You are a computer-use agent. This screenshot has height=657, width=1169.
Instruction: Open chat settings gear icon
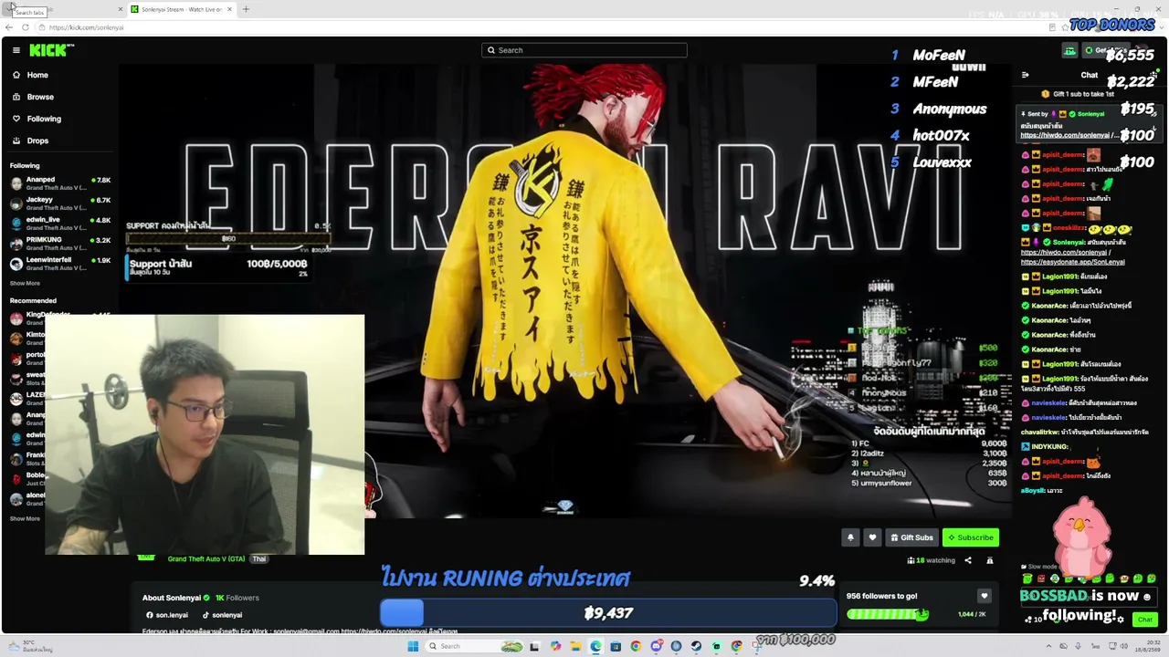point(1121,620)
